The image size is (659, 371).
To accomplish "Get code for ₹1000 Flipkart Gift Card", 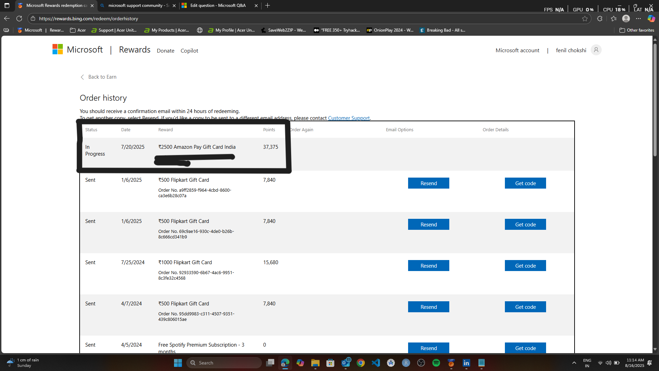I will [x=525, y=266].
